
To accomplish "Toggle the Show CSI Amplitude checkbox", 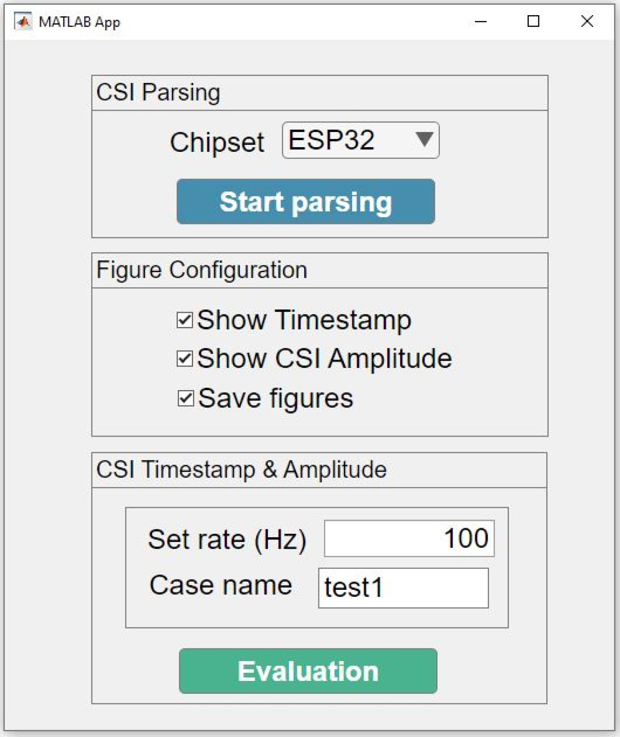I will tap(185, 359).
